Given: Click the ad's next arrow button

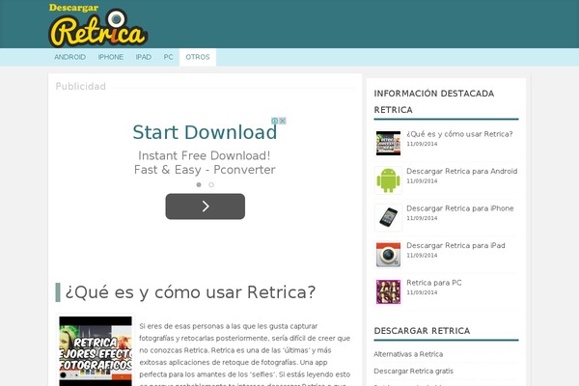Looking at the screenshot, I should (x=205, y=207).
